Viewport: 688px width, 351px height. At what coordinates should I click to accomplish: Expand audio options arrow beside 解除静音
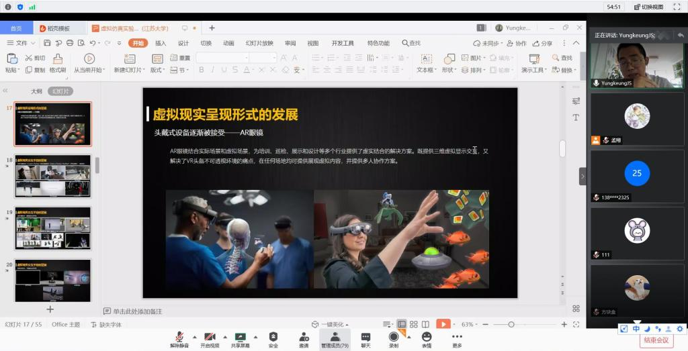pyautogui.click(x=195, y=336)
